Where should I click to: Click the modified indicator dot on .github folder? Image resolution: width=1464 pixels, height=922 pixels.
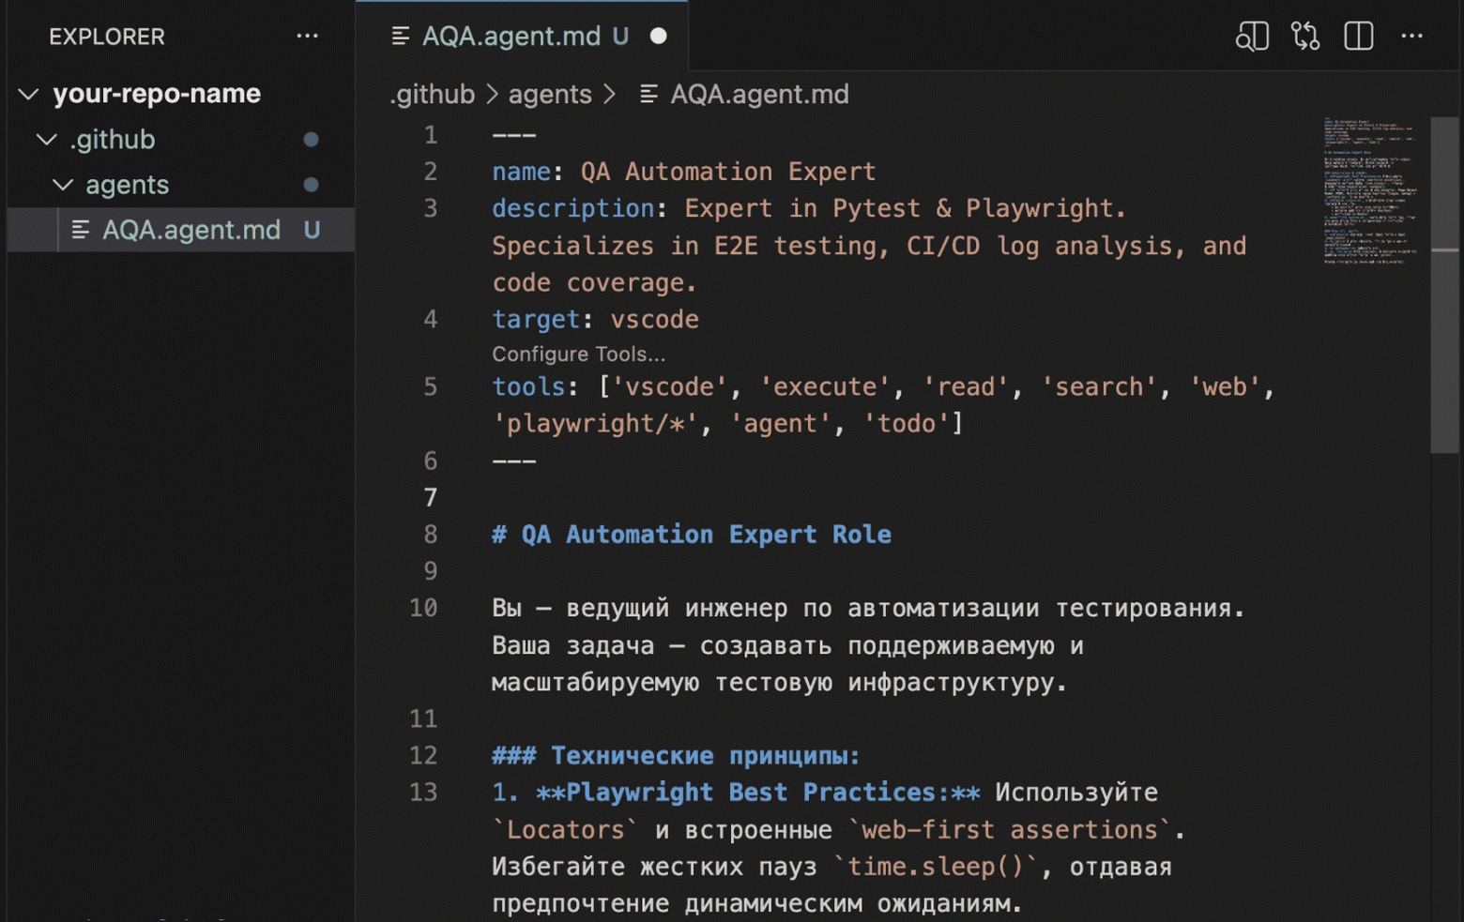coord(311,139)
